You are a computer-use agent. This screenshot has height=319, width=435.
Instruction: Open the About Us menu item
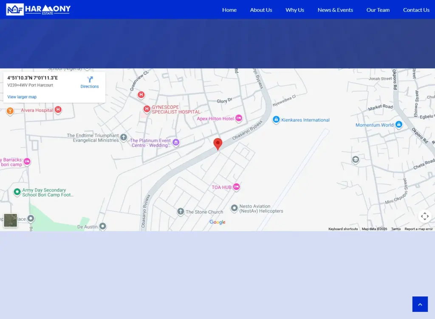click(261, 10)
